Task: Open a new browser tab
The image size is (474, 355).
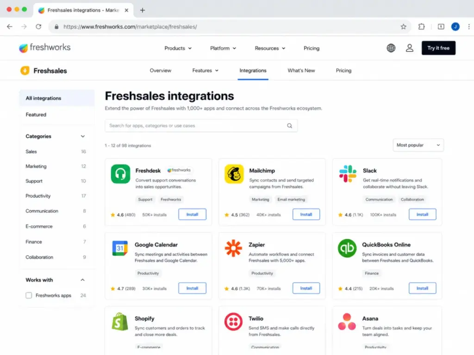Action: (x=143, y=10)
